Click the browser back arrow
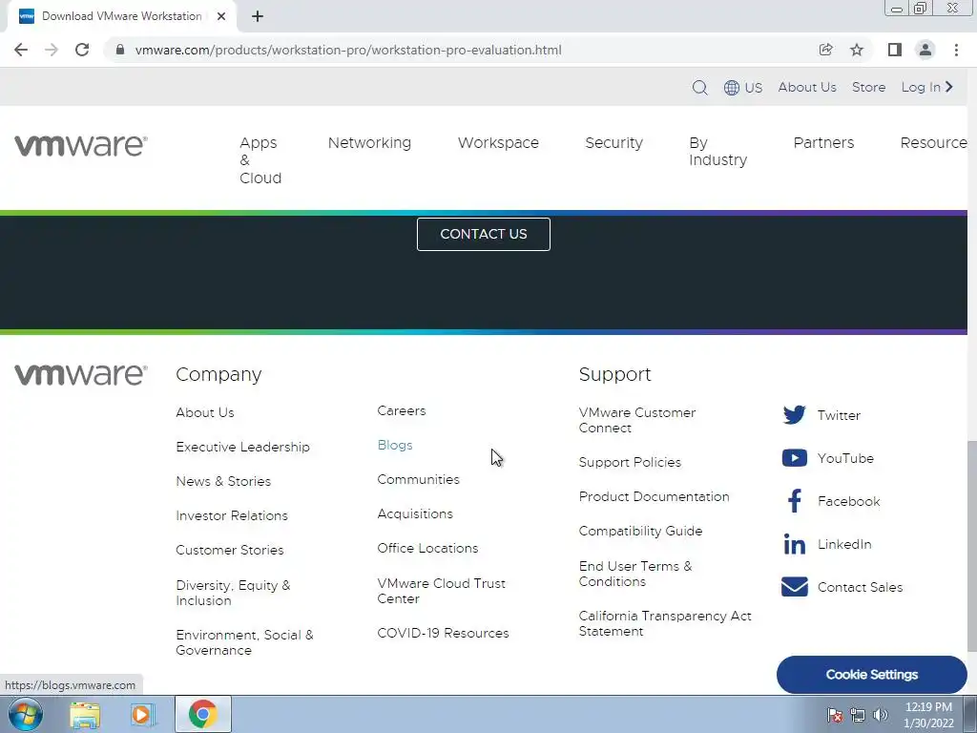977x733 pixels. pos(21,50)
